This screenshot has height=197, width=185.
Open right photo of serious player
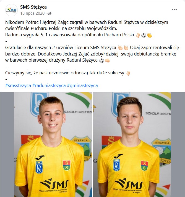[132, 145]
